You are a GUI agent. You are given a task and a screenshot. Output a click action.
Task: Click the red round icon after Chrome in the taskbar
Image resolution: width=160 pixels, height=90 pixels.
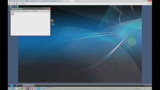(28, 88)
